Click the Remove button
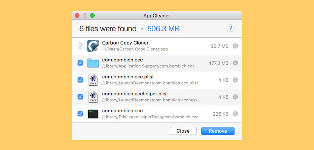This screenshot has width=314, height=150. coord(218,131)
